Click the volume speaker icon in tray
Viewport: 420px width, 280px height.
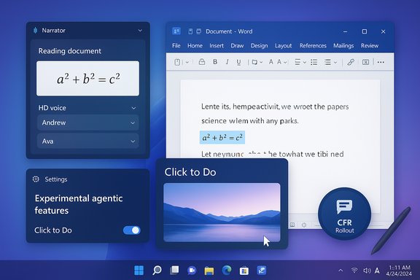point(367,271)
